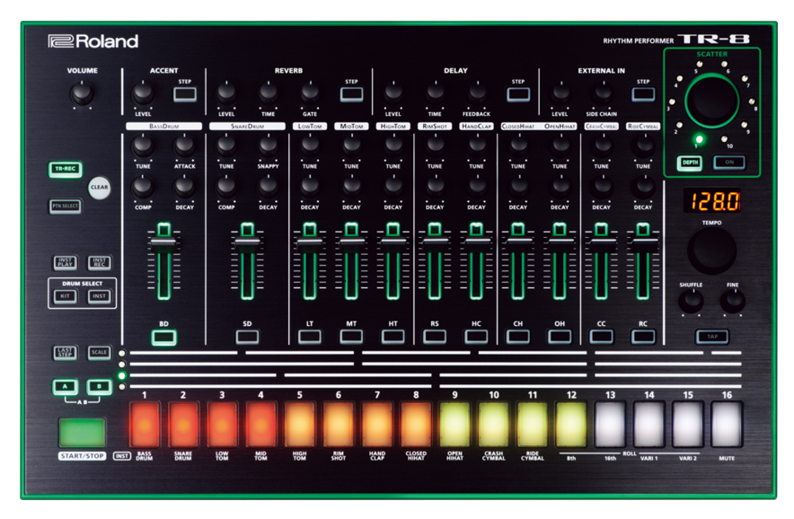Select the HT instrument button
The height and width of the screenshot is (519, 794).
(393, 337)
